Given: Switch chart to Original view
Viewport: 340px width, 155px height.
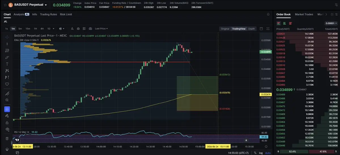Looking at the screenshot, I should click(x=225, y=29).
